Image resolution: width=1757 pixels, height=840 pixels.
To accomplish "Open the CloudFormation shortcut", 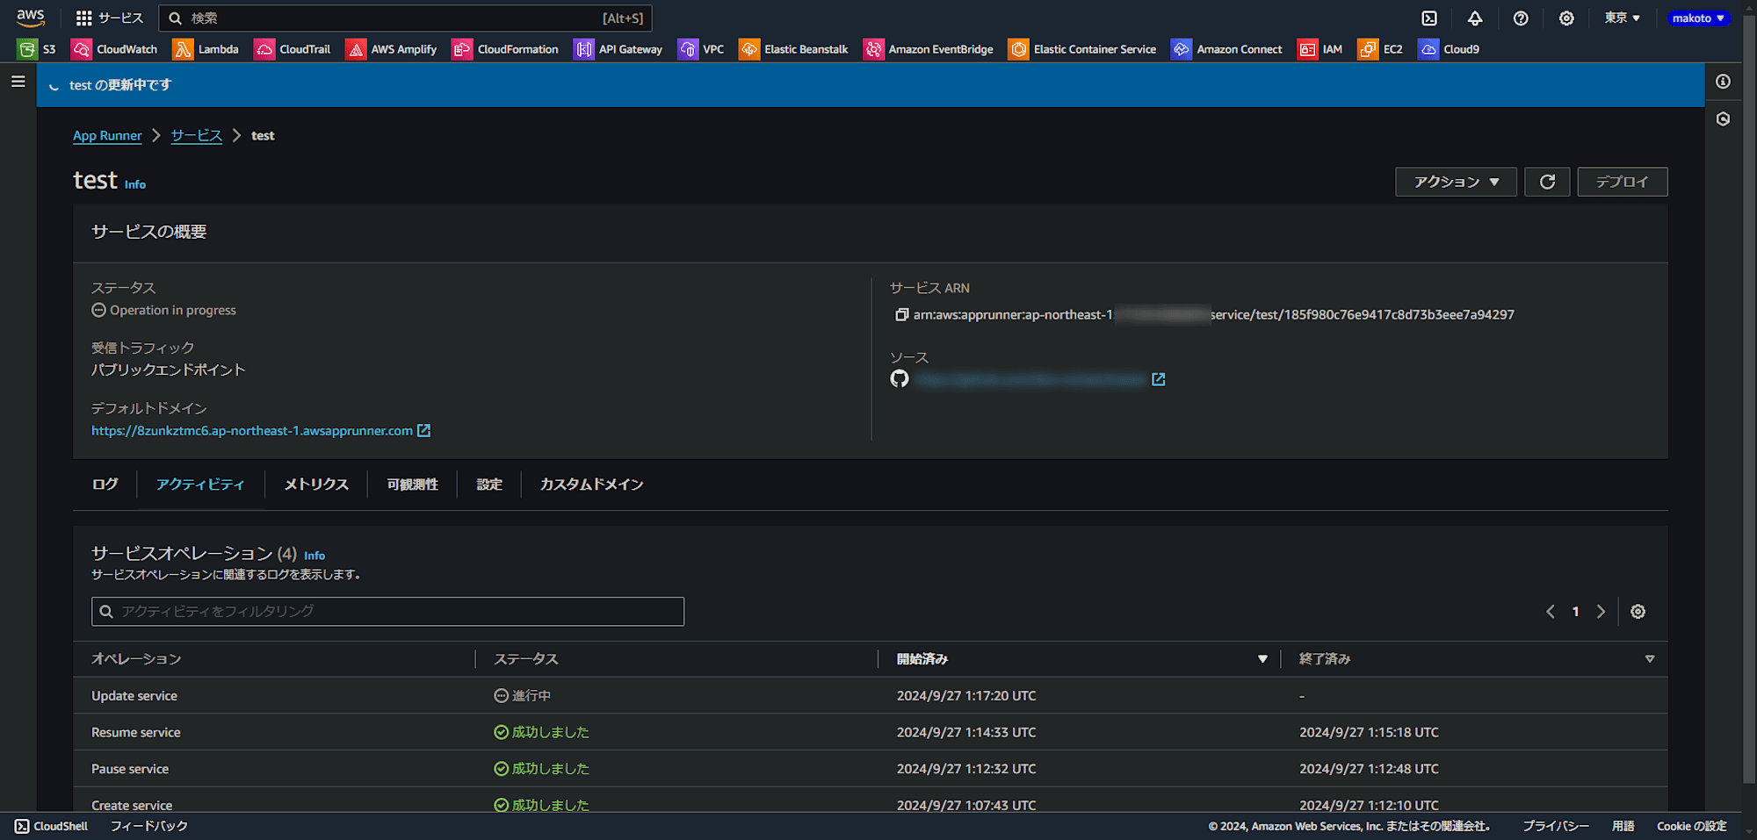I will [506, 49].
